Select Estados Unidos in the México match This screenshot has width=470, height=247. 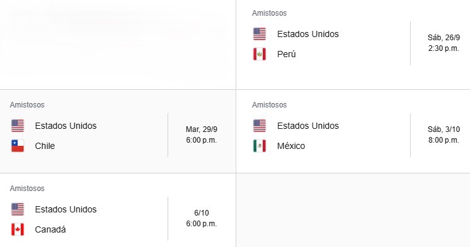tap(308, 126)
